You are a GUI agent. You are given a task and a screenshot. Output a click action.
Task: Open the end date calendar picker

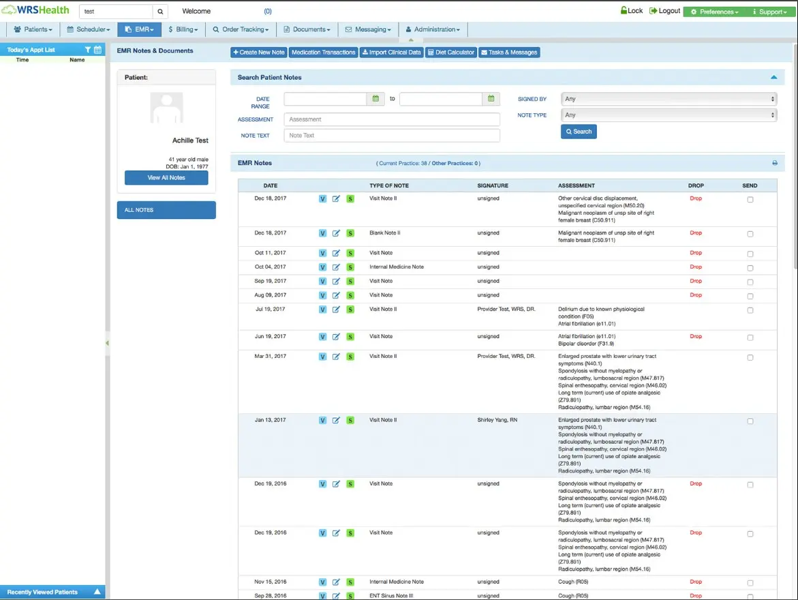(490, 98)
